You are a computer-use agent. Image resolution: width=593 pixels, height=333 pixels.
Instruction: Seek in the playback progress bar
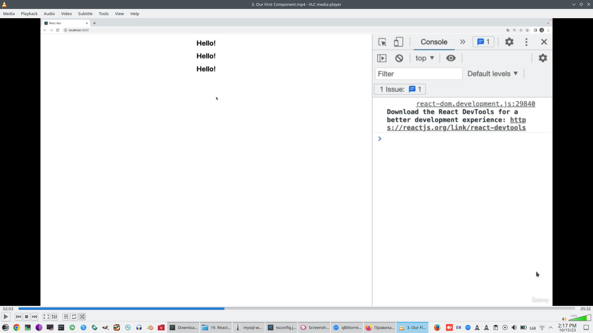296,309
